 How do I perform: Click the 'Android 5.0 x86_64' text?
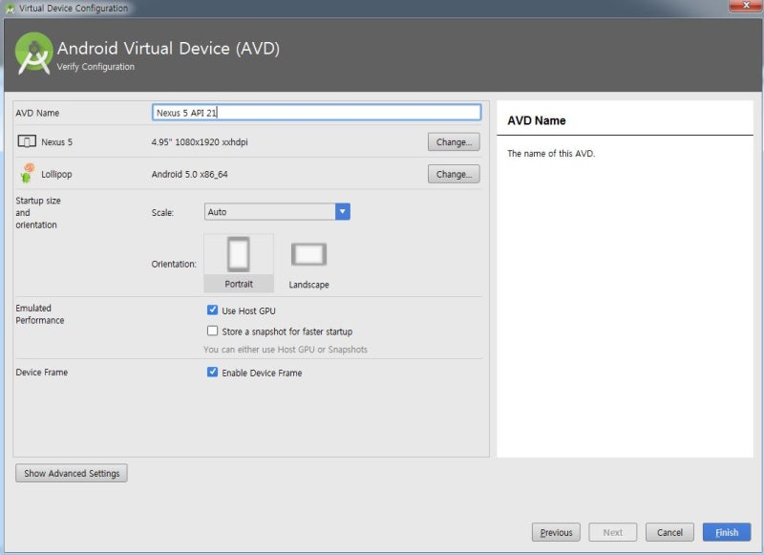click(189, 174)
